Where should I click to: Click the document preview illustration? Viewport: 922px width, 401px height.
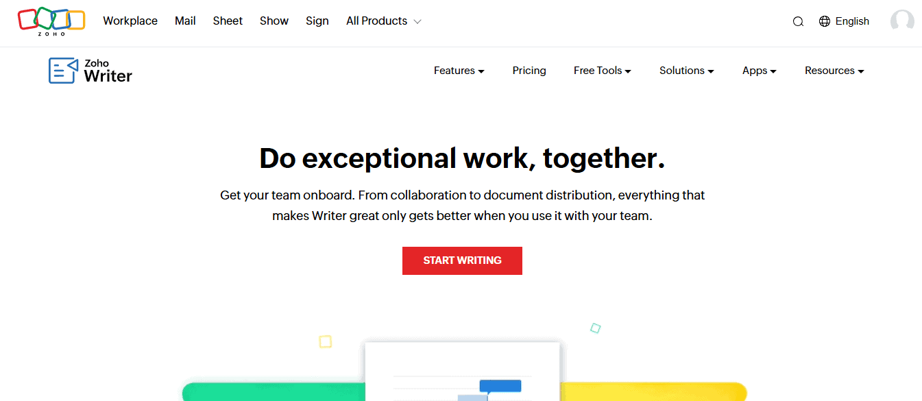(x=463, y=371)
